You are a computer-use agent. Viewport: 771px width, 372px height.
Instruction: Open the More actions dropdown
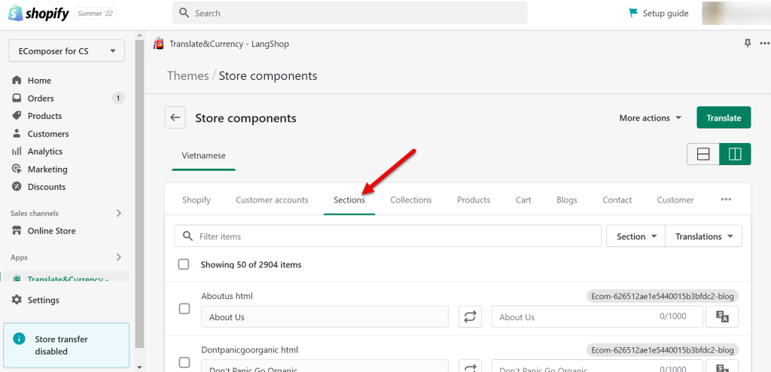point(650,117)
